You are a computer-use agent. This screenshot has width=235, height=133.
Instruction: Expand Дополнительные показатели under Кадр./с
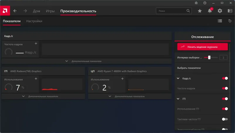86,61
